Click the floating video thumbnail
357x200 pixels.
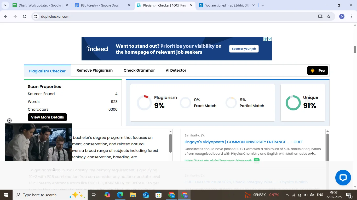coord(39,142)
